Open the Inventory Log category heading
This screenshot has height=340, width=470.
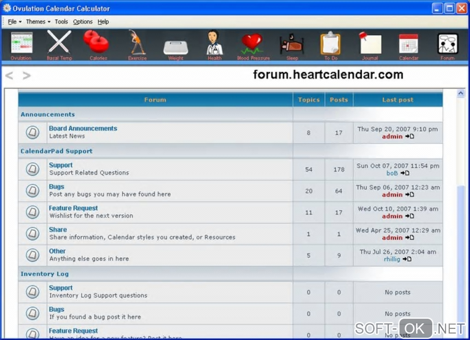pos(45,274)
